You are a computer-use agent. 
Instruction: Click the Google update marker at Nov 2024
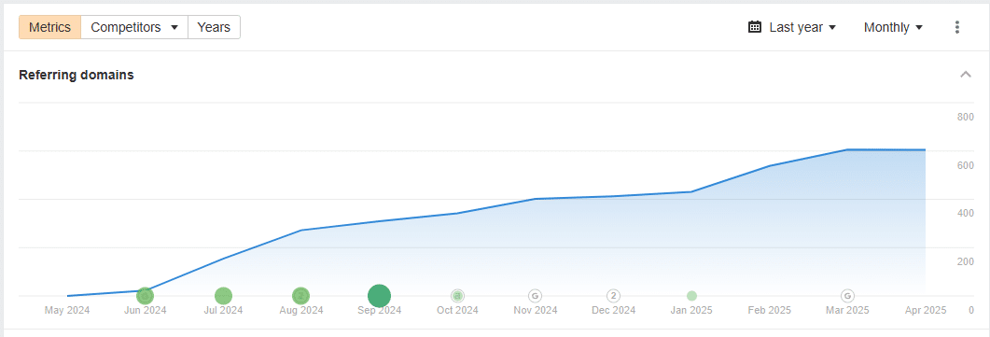click(x=535, y=295)
